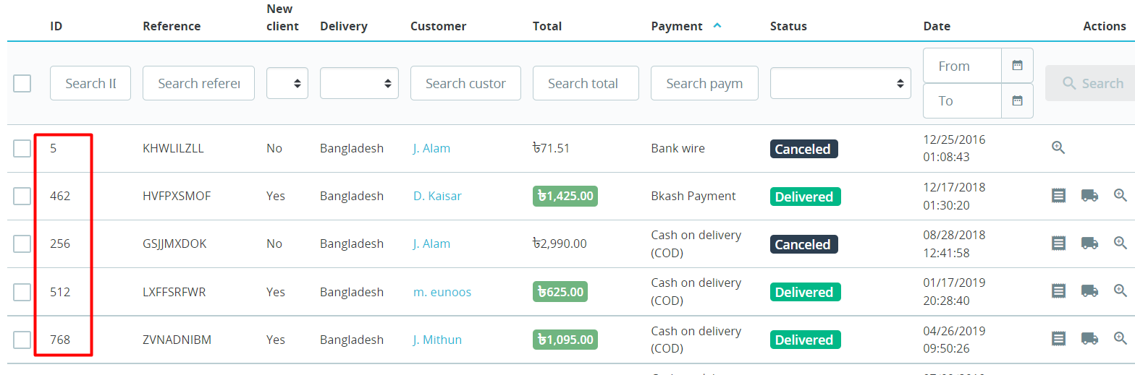1135x375 pixels.
Task: Click the Search button
Action: tap(1092, 83)
